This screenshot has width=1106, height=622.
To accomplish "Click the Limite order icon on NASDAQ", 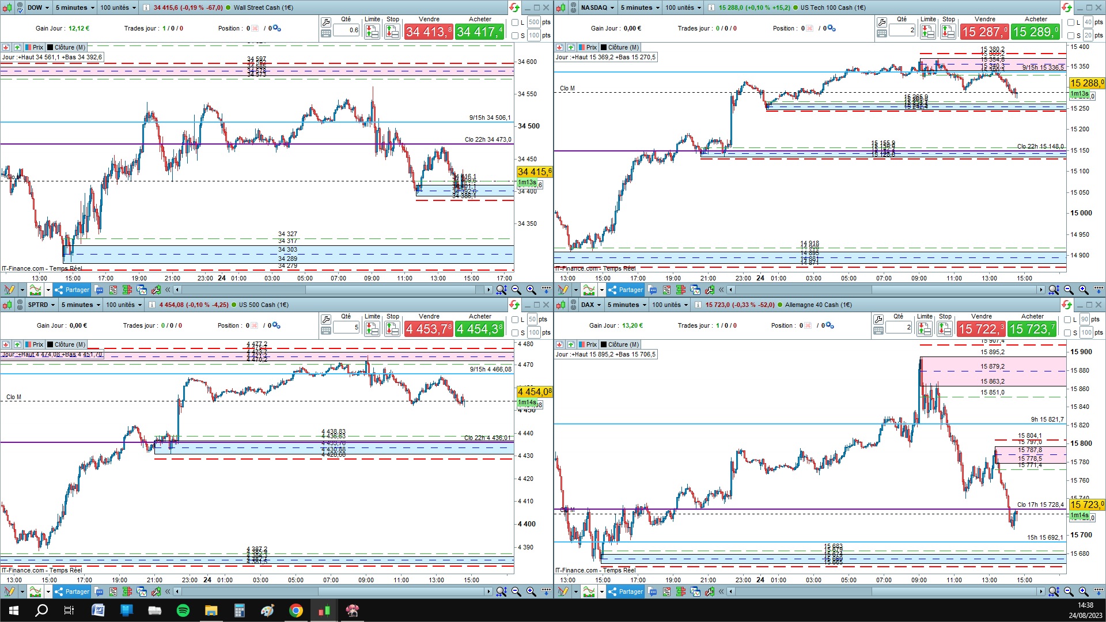I will click(x=927, y=32).
